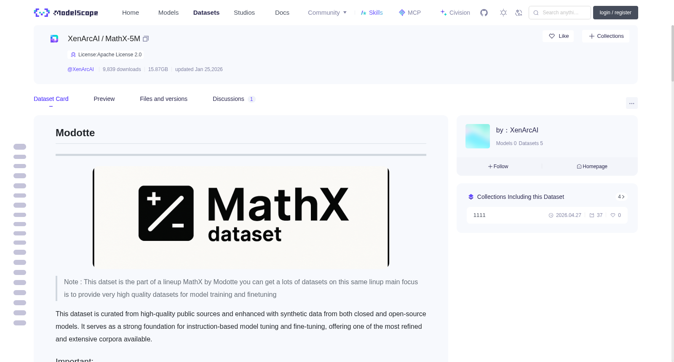Open the Models nav item
674x362 pixels.
coord(168,13)
